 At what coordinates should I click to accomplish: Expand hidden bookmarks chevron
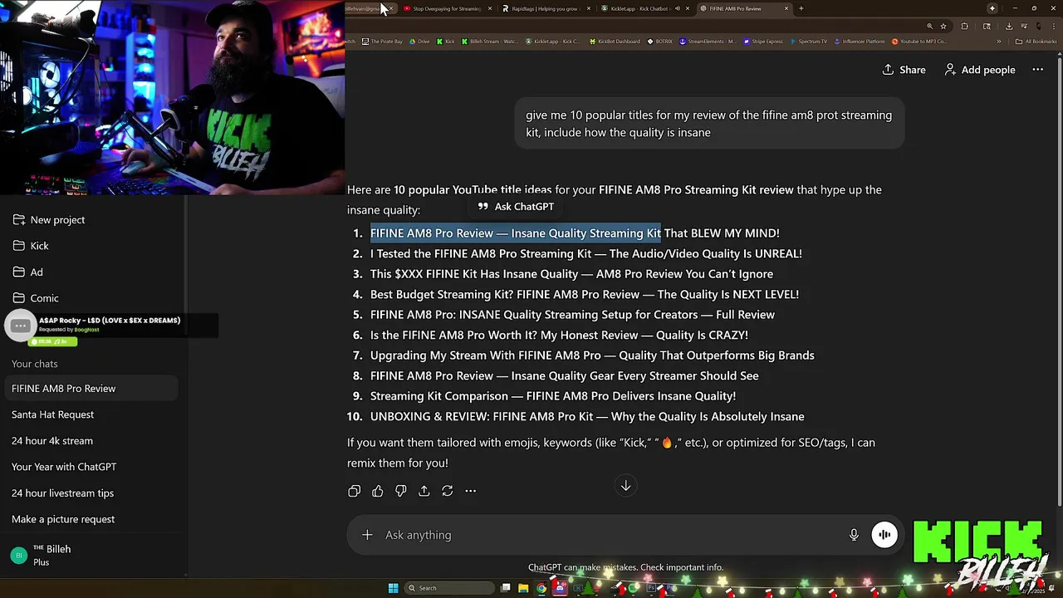pyautogui.click(x=1001, y=42)
